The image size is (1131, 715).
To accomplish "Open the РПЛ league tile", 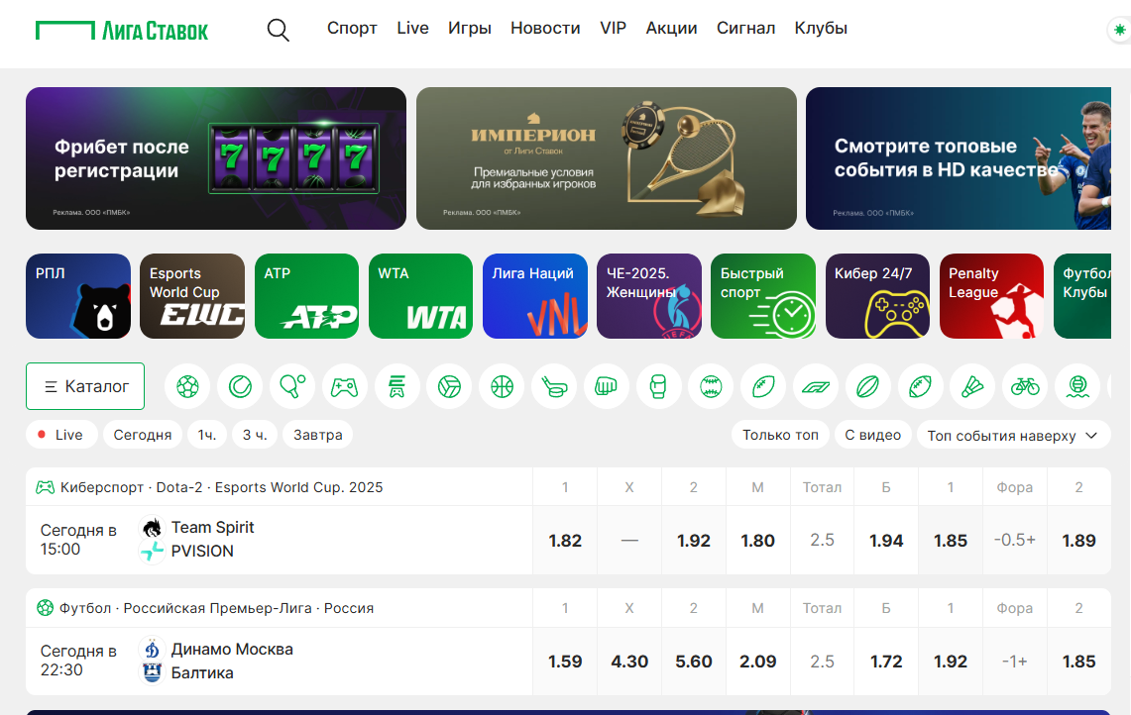I will (x=78, y=296).
